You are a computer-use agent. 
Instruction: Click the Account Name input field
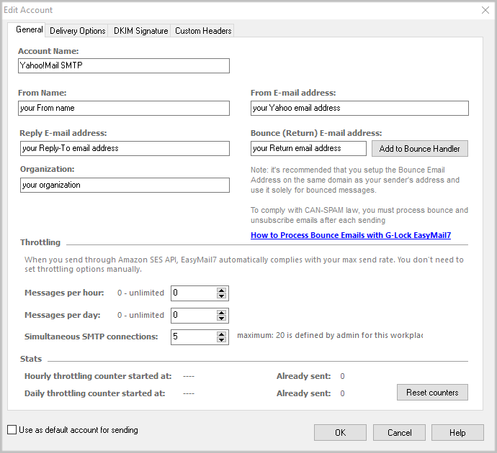point(124,65)
